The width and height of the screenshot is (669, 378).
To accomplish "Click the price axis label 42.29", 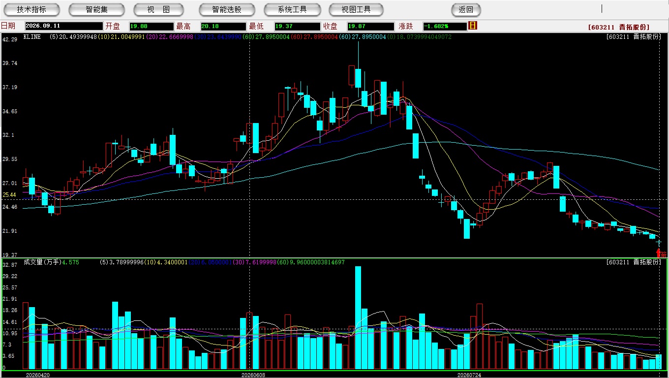I will click(10, 39).
